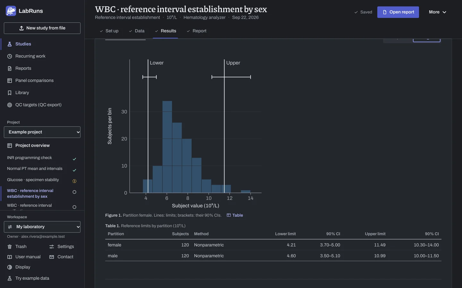Click the 4.21 lower limit value
The width and height of the screenshot is (462, 288).
(x=291, y=245)
